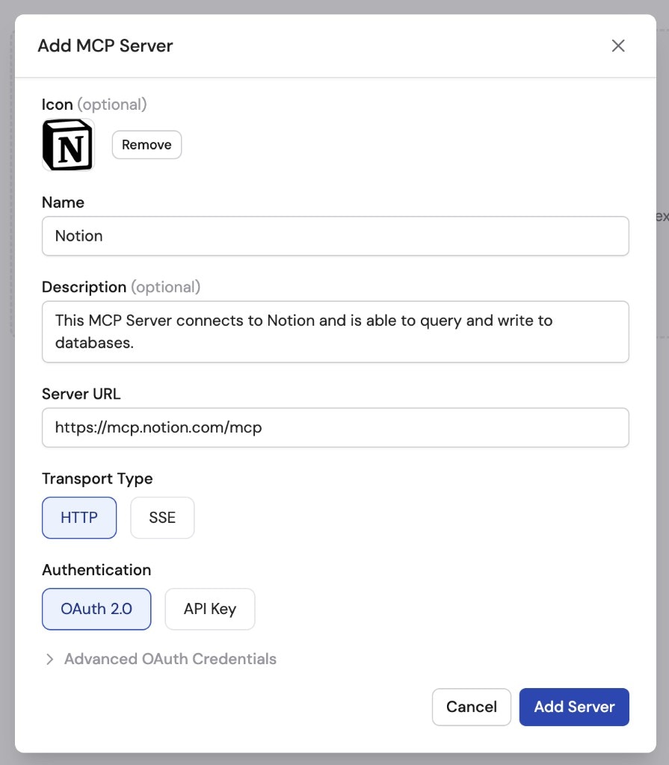The width and height of the screenshot is (669, 765).
Task: Remove the current server icon
Action: click(147, 144)
